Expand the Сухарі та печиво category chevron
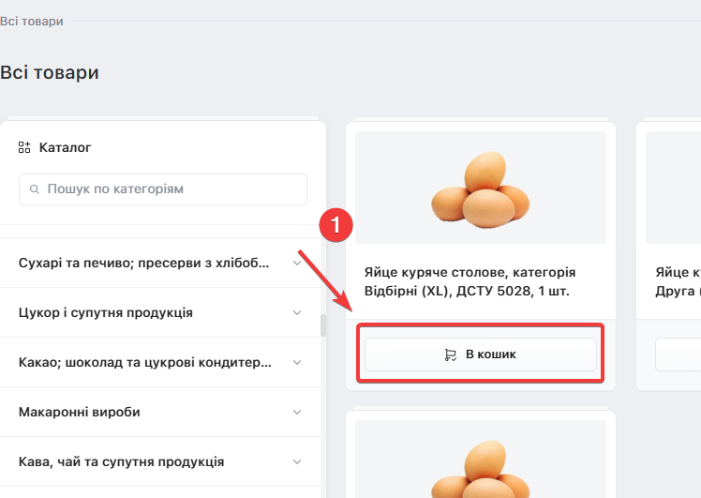Screen dimensions: 701x498 pyautogui.click(x=297, y=263)
